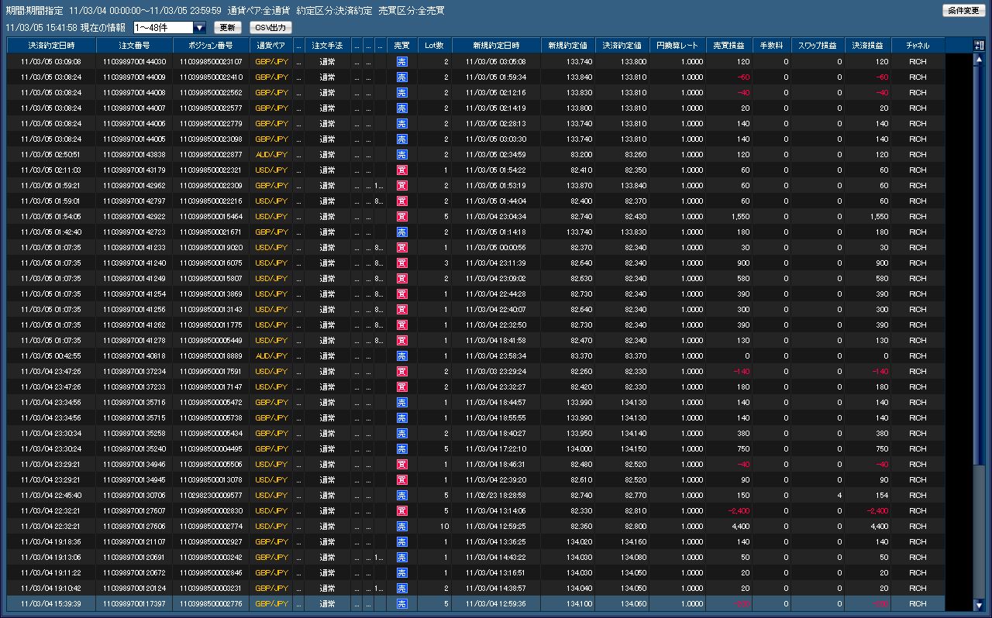Click the 売買損益 column header

[x=729, y=46]
